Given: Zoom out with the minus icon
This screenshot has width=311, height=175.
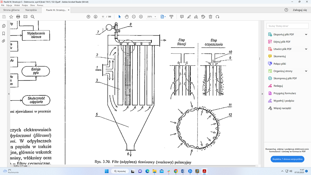Looking at the screenshot, I should tap(134, 17).
